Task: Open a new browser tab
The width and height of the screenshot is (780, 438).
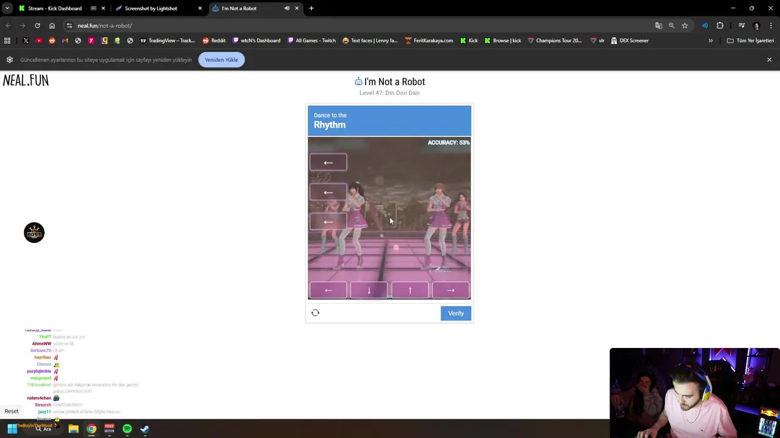Action: pos(311,9)
